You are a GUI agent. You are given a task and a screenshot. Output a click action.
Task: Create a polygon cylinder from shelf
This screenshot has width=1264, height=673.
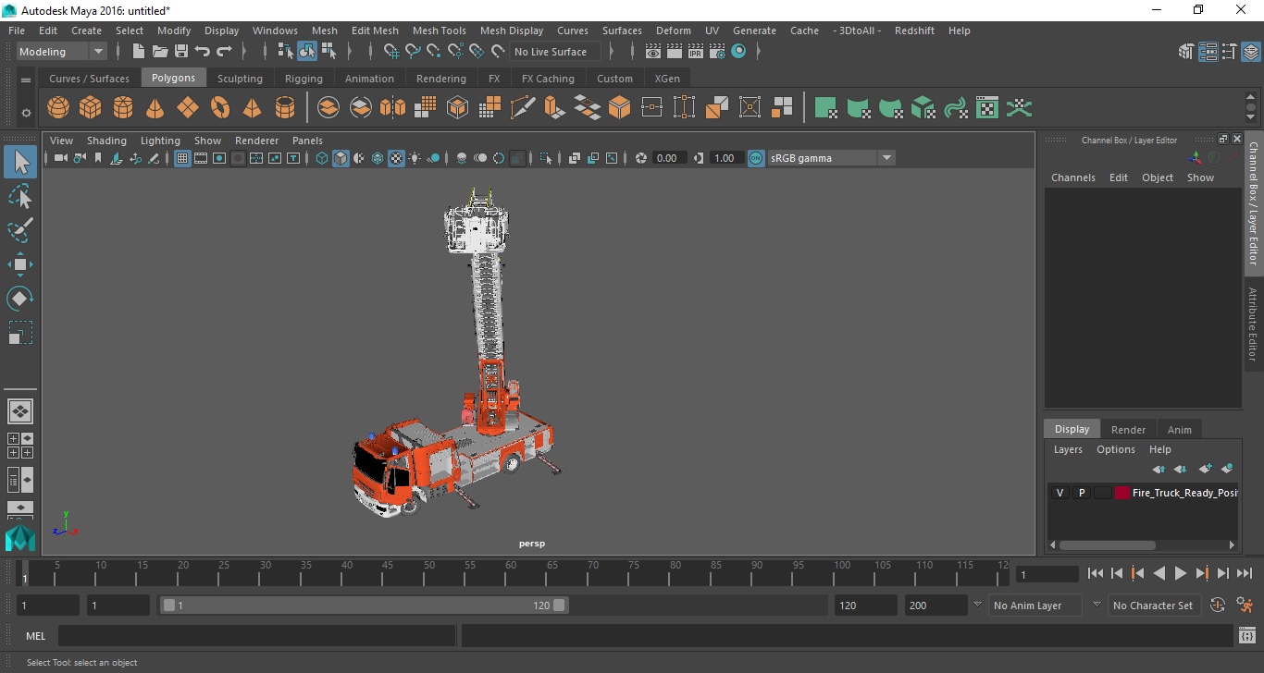click(123, 108)
